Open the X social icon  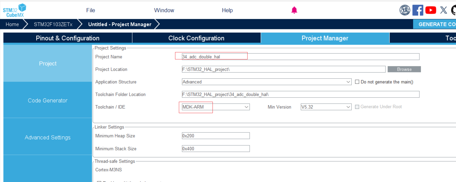point(444,10)
